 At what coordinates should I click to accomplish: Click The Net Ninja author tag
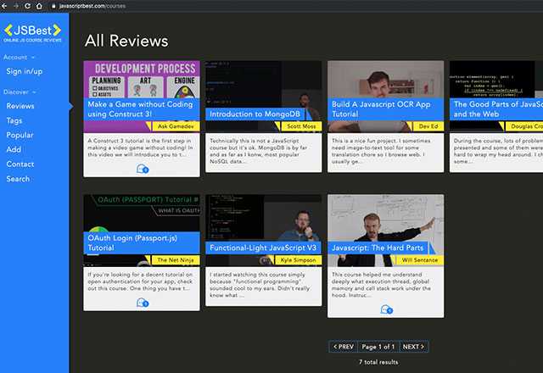tap(176, 260)
